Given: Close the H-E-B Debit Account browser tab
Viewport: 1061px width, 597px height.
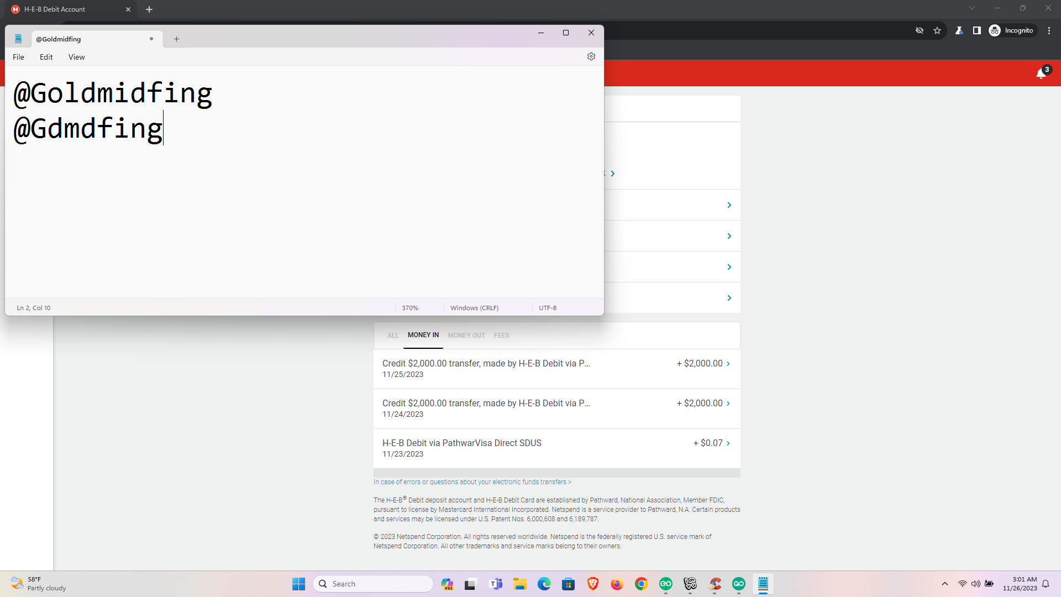Looking at the screenshot, I should 128,9.
